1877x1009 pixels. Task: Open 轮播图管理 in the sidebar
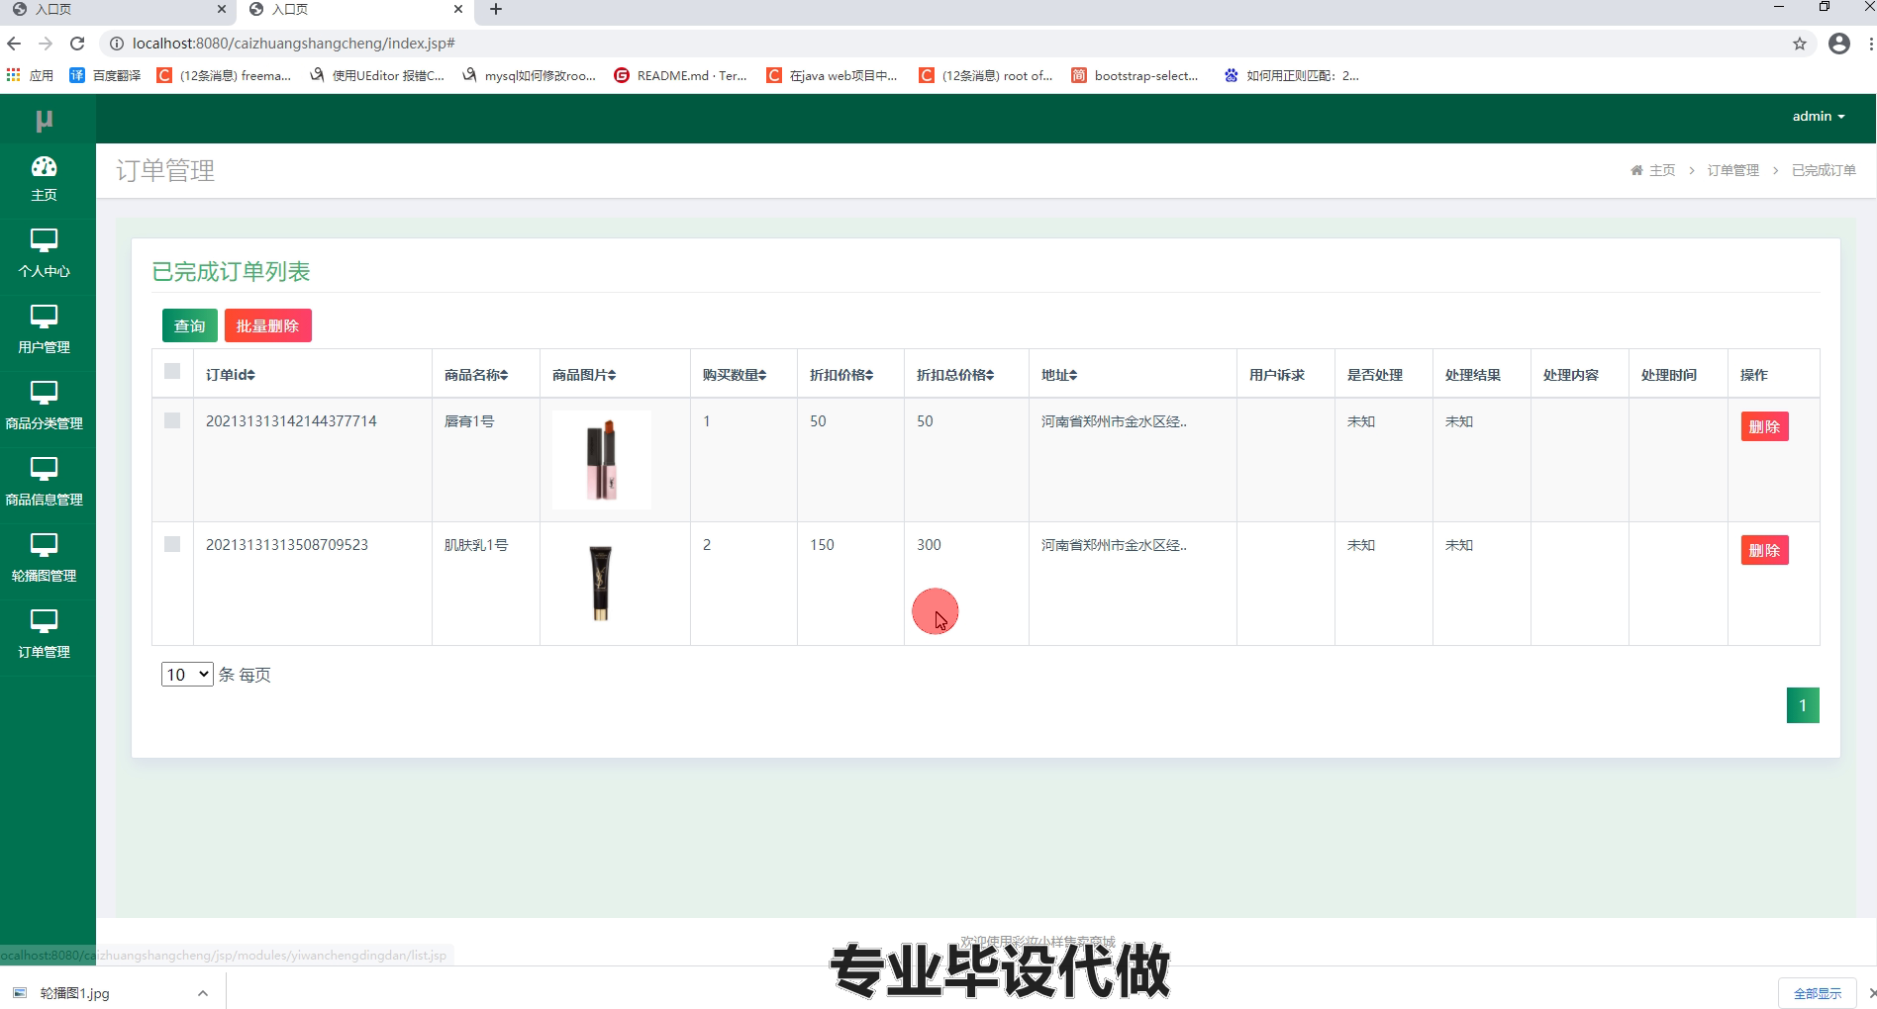tap(44, 560)
